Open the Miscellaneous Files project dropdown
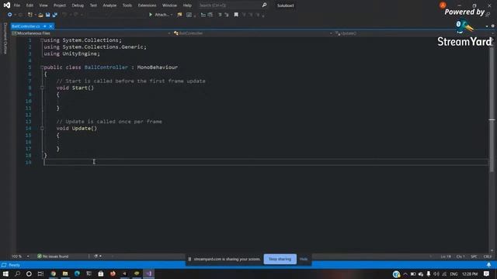The image size is (497, 279). [x=92, y=33]
